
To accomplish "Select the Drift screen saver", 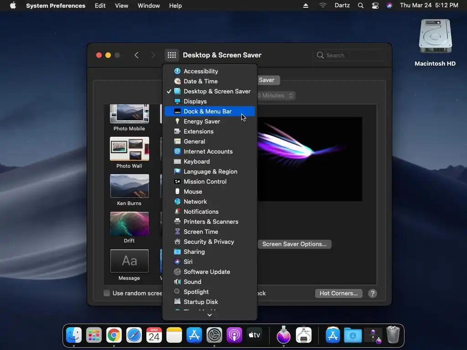I will coord(129,227).
